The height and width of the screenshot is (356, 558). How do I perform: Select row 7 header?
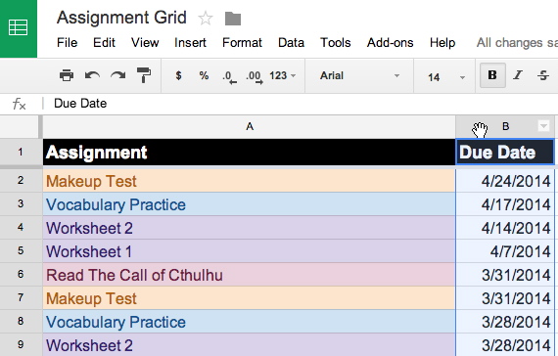click(21, 297)
